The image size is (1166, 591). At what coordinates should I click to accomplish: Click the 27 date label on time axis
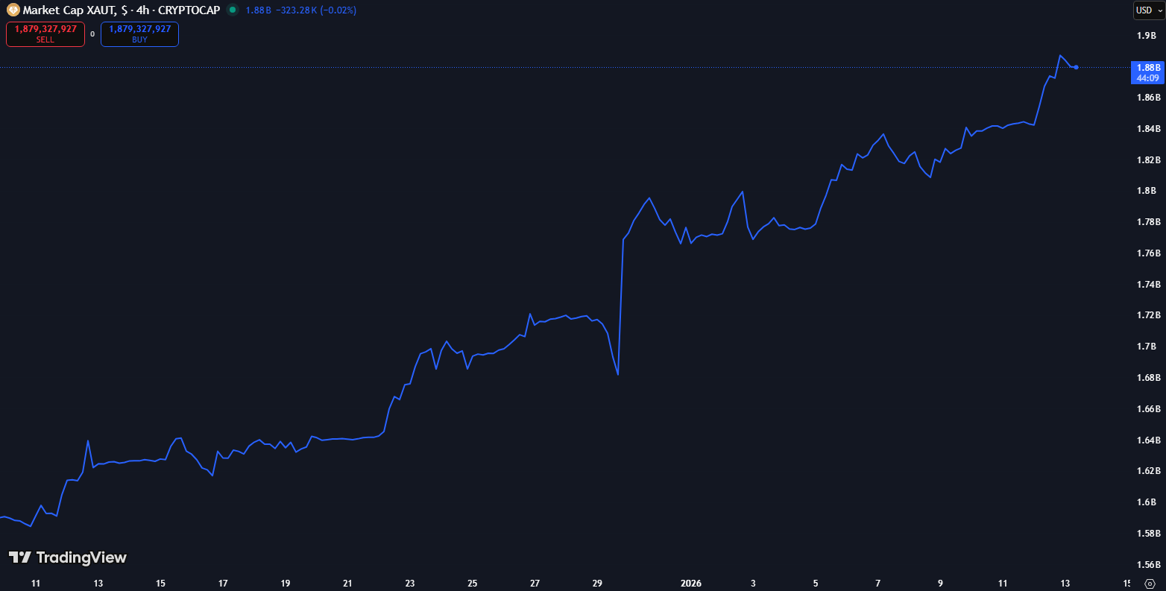coord(535,584)
